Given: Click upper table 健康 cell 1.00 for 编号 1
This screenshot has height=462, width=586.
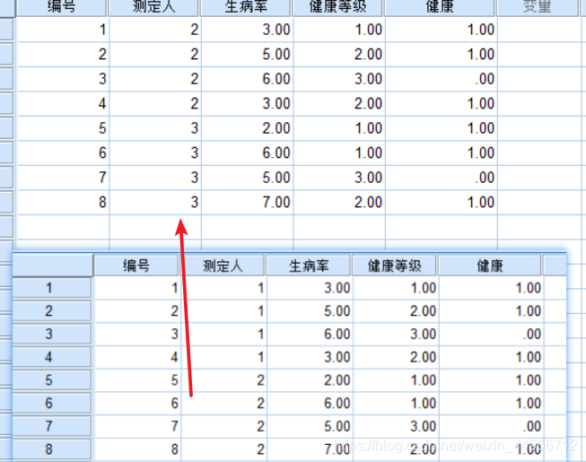Looking at the screenshot, I should pos(441,30).
